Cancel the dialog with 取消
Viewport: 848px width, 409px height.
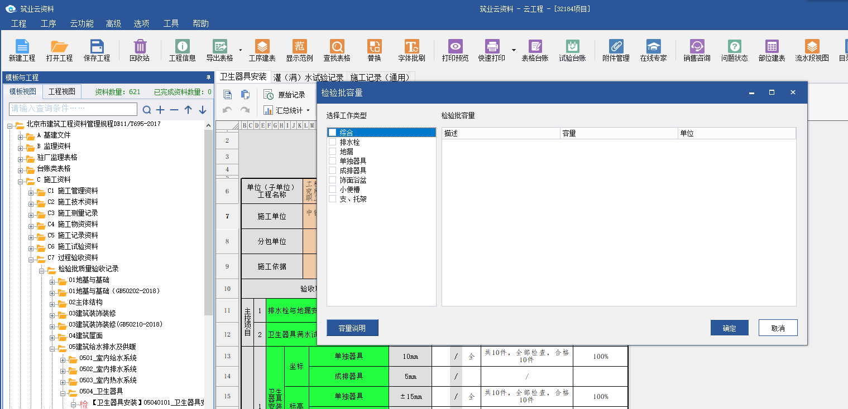(x=778, y=328)
